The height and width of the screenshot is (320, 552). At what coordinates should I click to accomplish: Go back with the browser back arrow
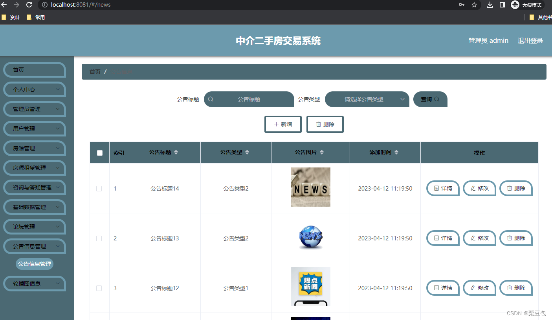(x=4, y=5)
